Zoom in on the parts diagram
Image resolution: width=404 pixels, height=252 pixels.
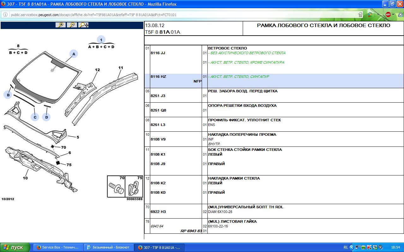(x=60, y=25)
